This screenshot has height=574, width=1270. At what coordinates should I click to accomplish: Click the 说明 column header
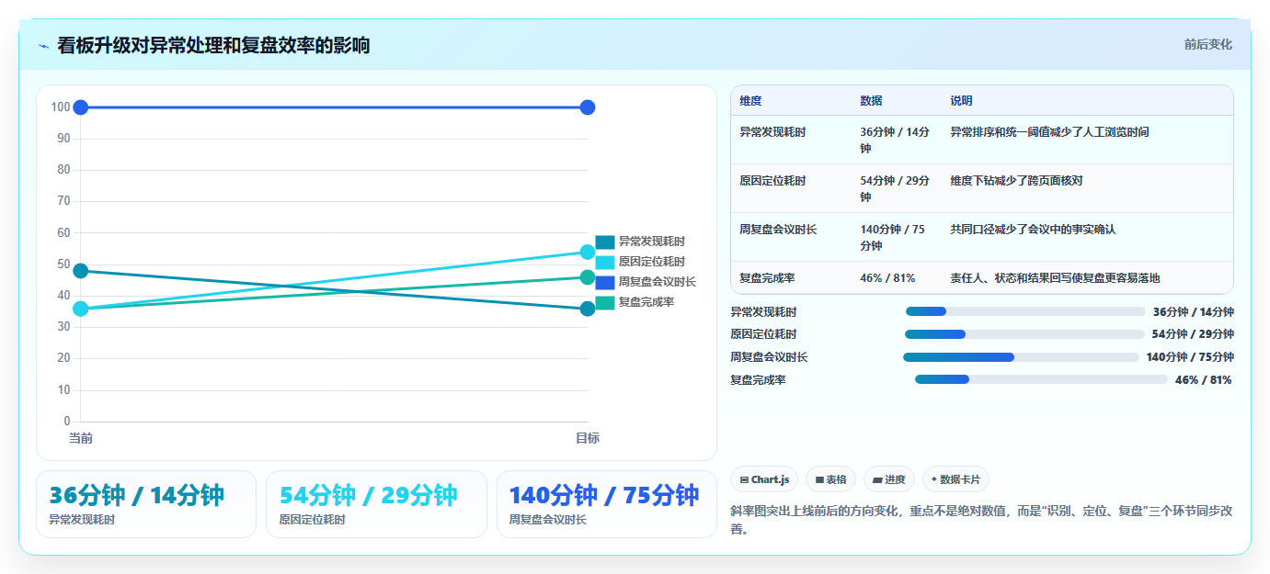pyautogui.click(x=961, y=101)
